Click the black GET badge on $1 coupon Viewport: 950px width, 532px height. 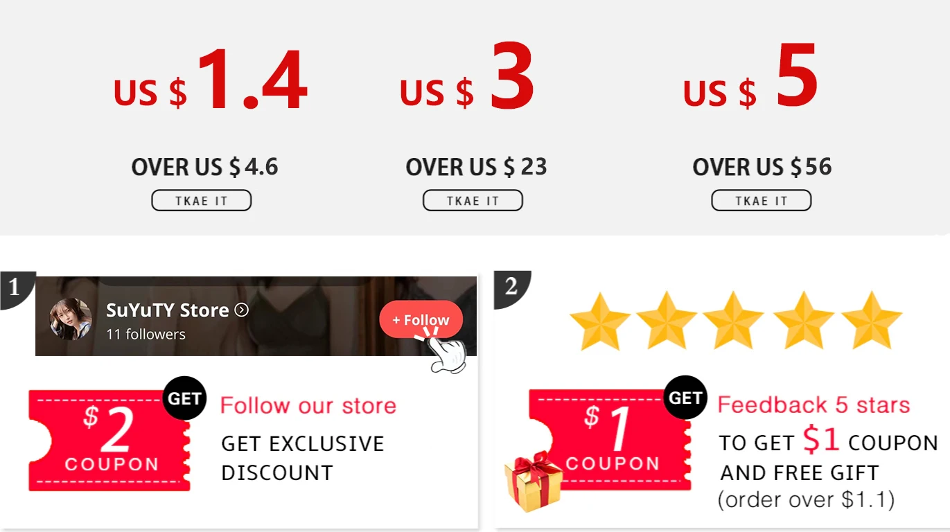point(685,398)
